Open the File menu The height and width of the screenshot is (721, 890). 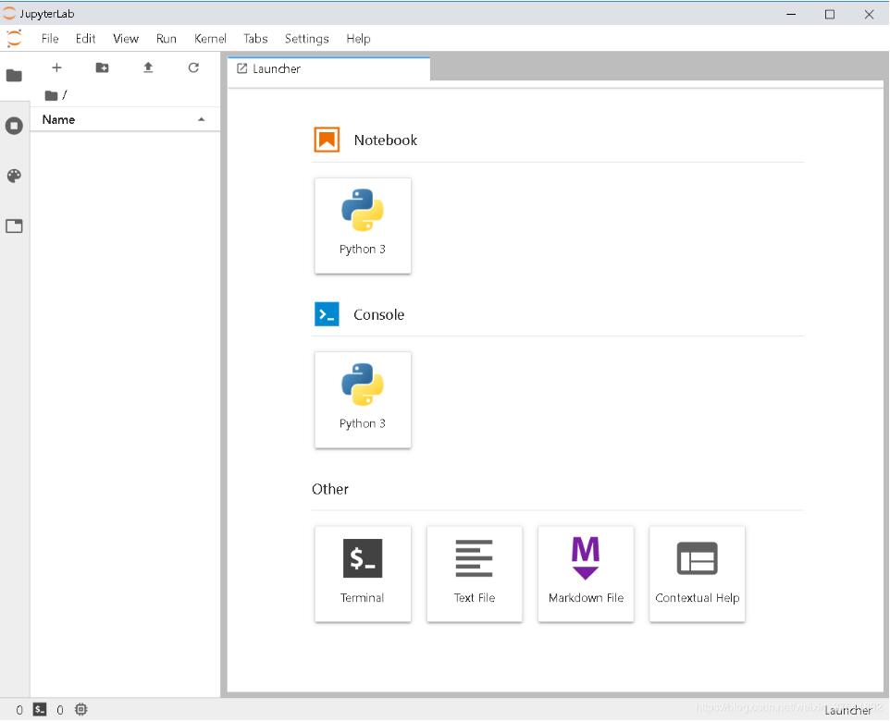point(50,39)
